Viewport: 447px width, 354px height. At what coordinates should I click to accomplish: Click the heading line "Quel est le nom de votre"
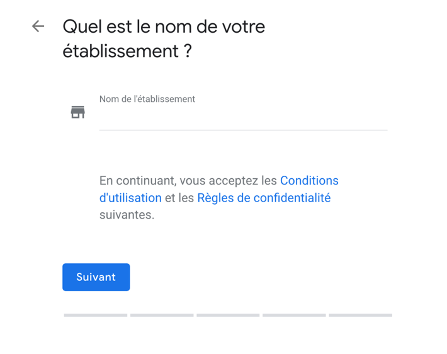point(164,27)
